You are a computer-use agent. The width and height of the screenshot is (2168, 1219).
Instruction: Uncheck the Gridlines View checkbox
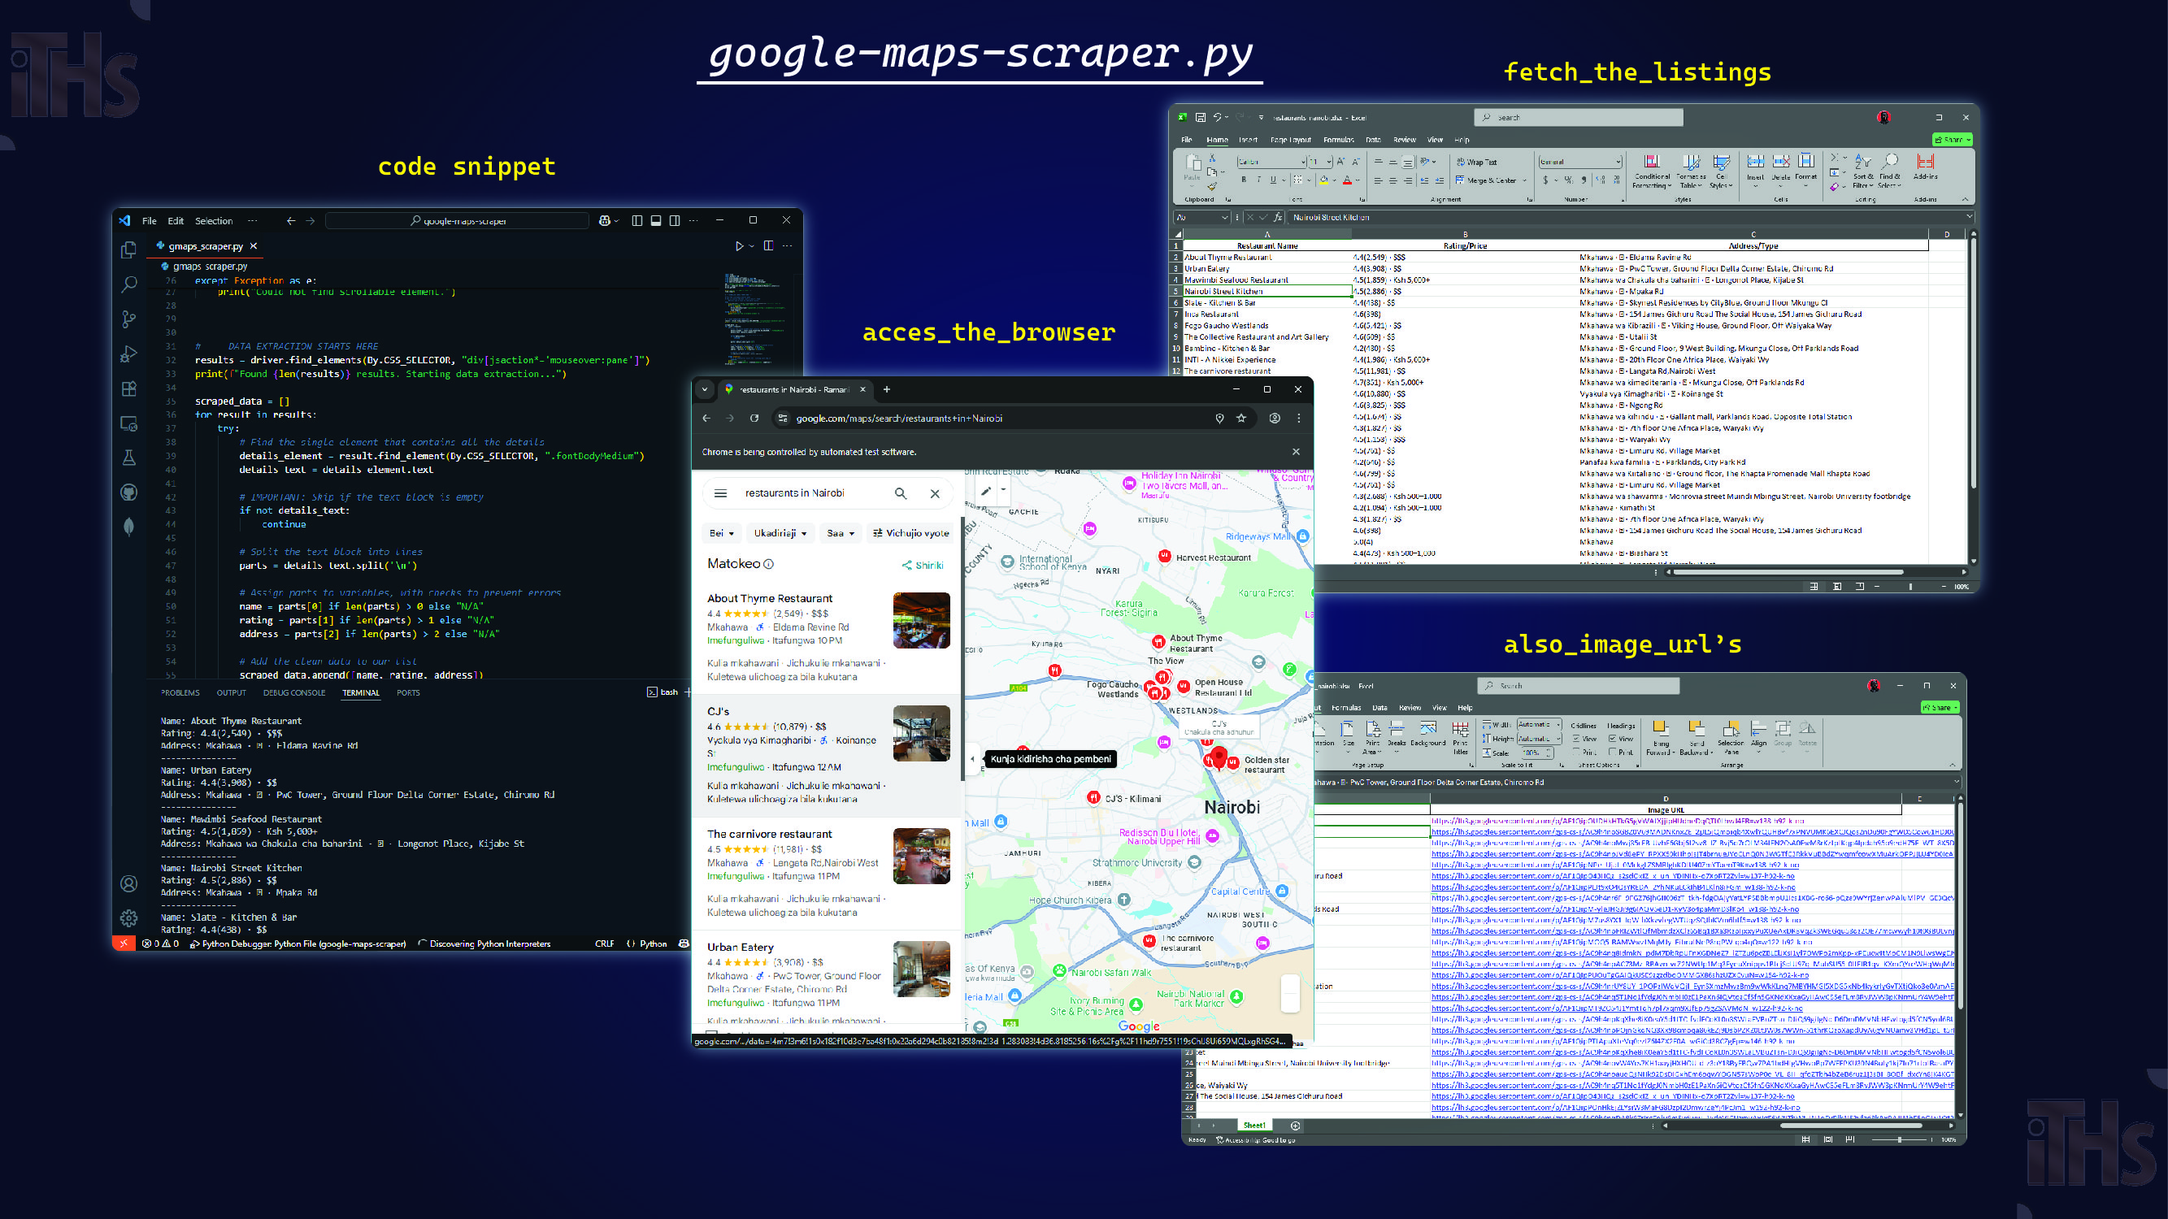click(x=1576, y=739)
